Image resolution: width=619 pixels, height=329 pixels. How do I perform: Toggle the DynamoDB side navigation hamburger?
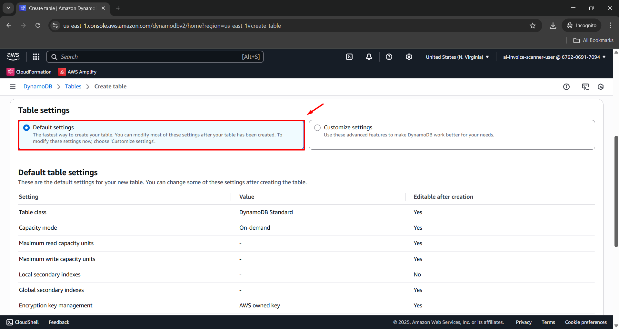[13, 86]
